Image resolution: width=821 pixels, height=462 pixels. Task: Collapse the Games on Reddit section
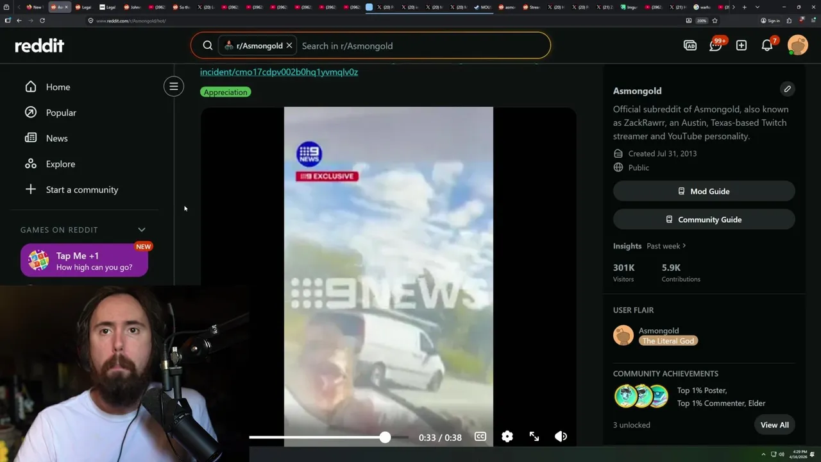click(x=142, y=230)
